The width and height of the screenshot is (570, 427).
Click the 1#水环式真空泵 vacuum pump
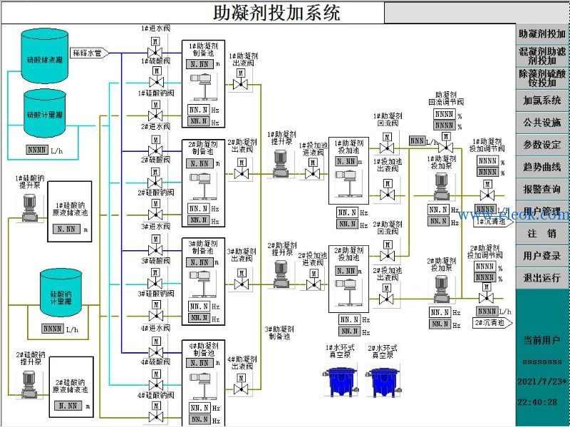click(x=341, y=381)
